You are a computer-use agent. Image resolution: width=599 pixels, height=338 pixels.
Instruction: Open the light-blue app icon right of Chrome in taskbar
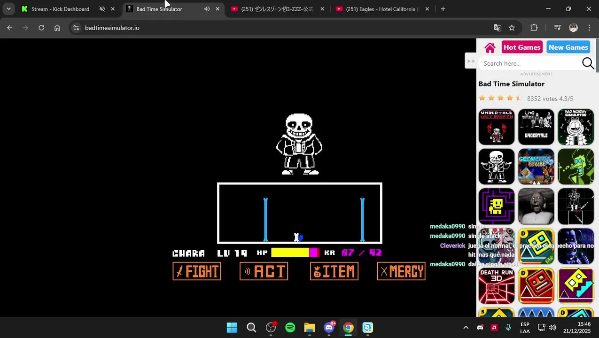point(367,327)
